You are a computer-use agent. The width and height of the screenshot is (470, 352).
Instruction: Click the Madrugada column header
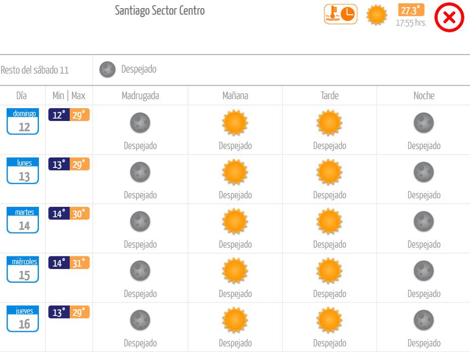point(140,96)
